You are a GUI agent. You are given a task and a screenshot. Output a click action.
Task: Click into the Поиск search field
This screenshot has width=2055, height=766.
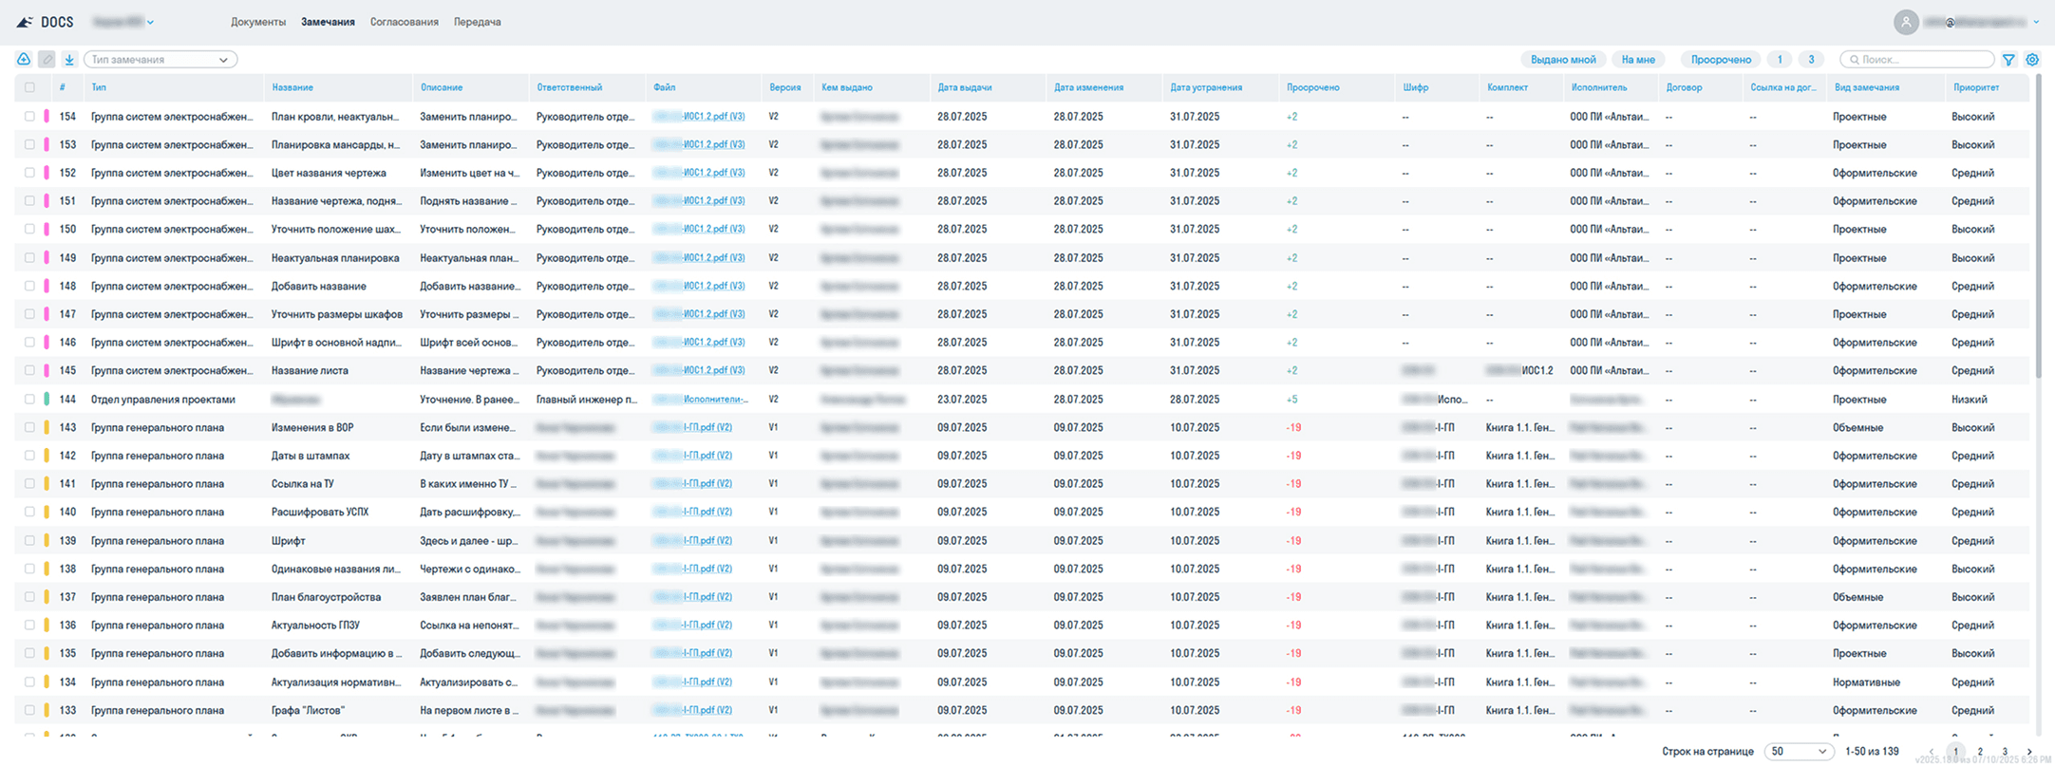(1918, 59)
